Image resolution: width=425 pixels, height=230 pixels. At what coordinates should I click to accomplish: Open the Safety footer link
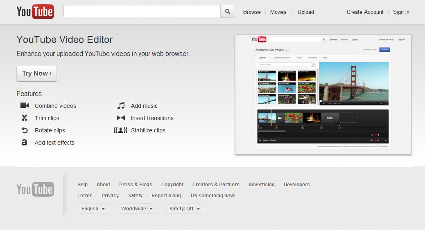tap(135, 196)
